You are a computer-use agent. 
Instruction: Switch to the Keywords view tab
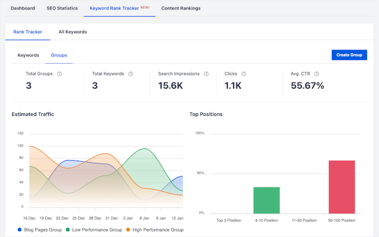[28, 55]
